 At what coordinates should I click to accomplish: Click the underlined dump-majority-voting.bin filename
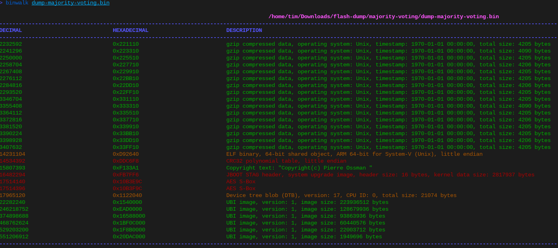point(70,3)
